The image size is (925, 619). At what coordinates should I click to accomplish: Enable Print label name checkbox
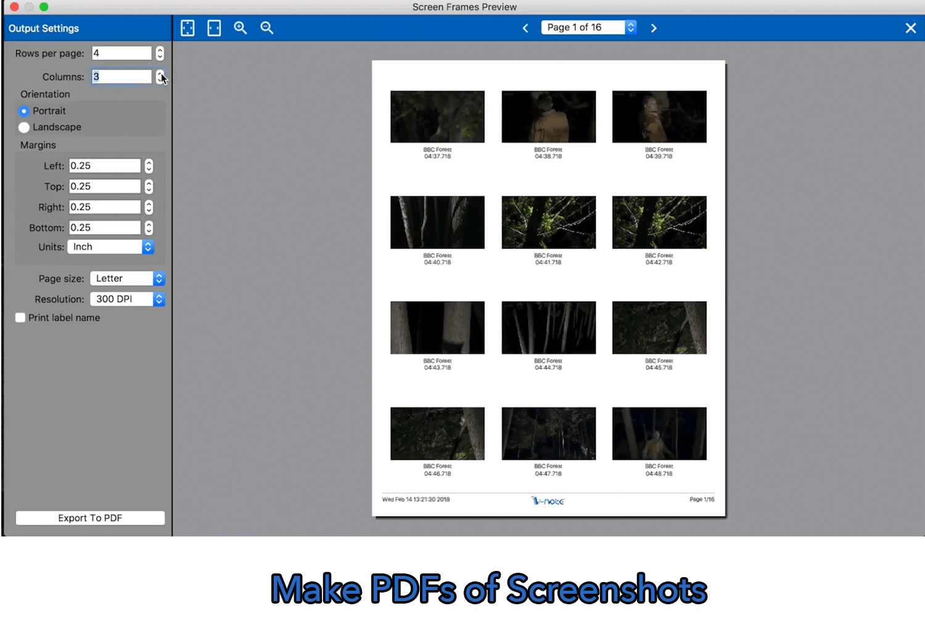20,318
